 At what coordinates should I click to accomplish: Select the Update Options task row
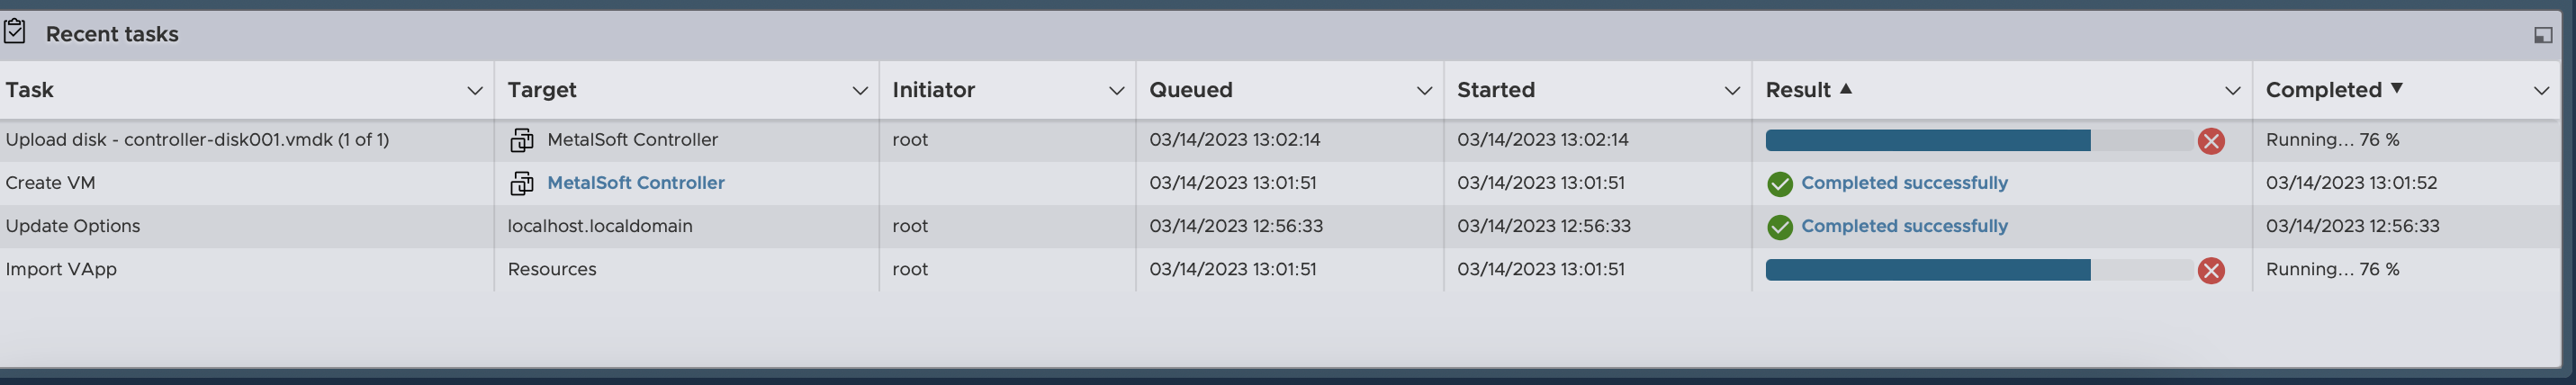point(73,226)
